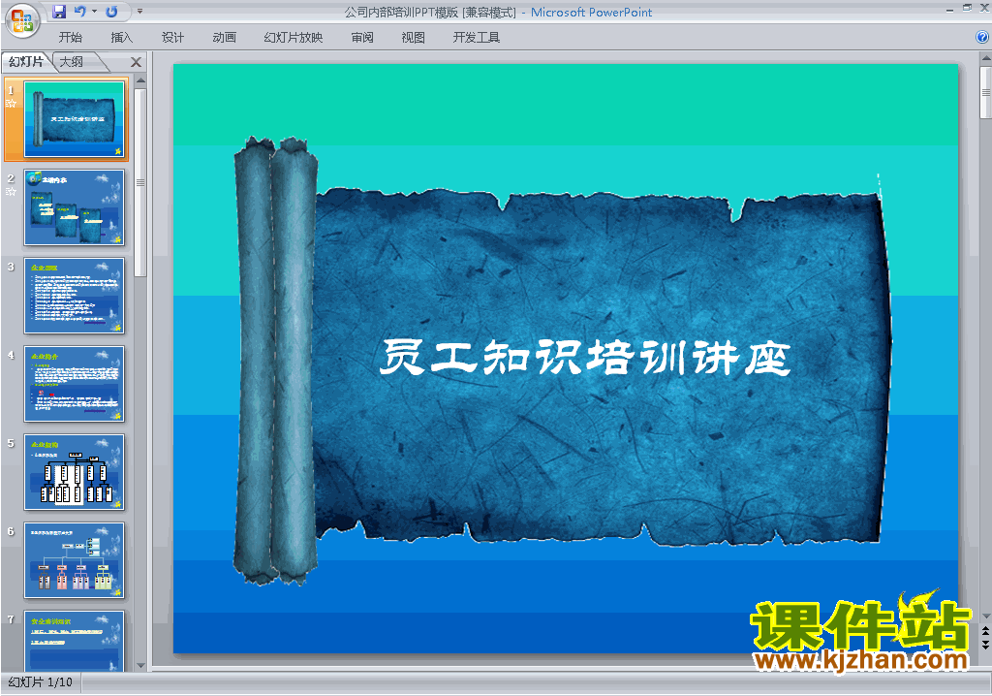Select slide 2 thumbnail
The image size is (992, 696).
pyautogui.click(x=74, y=207)
